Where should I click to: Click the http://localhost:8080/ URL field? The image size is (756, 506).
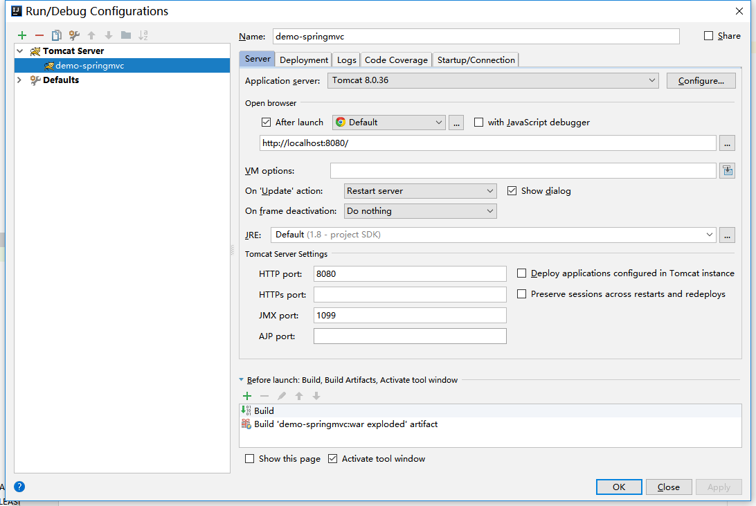coord(488,143)
